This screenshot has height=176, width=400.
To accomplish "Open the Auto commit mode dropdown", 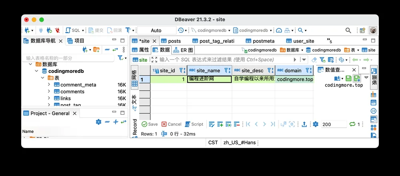I will click(157, 30).
